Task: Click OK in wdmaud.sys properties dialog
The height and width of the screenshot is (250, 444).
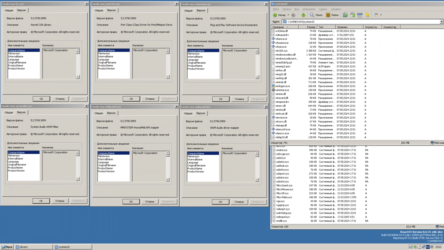Action: tap(131, 202)
